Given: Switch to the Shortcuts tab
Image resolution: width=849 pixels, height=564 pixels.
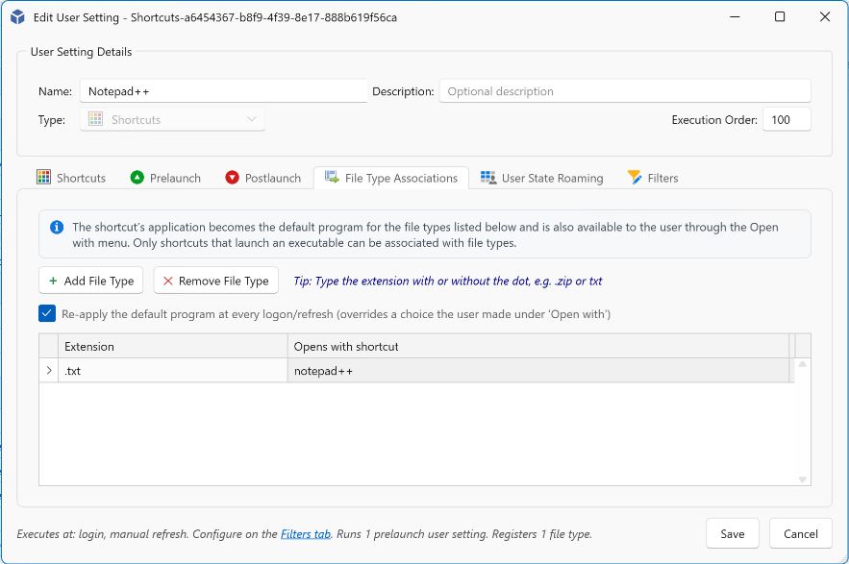Looking at the screenshot, I should [x=71, y=178].
